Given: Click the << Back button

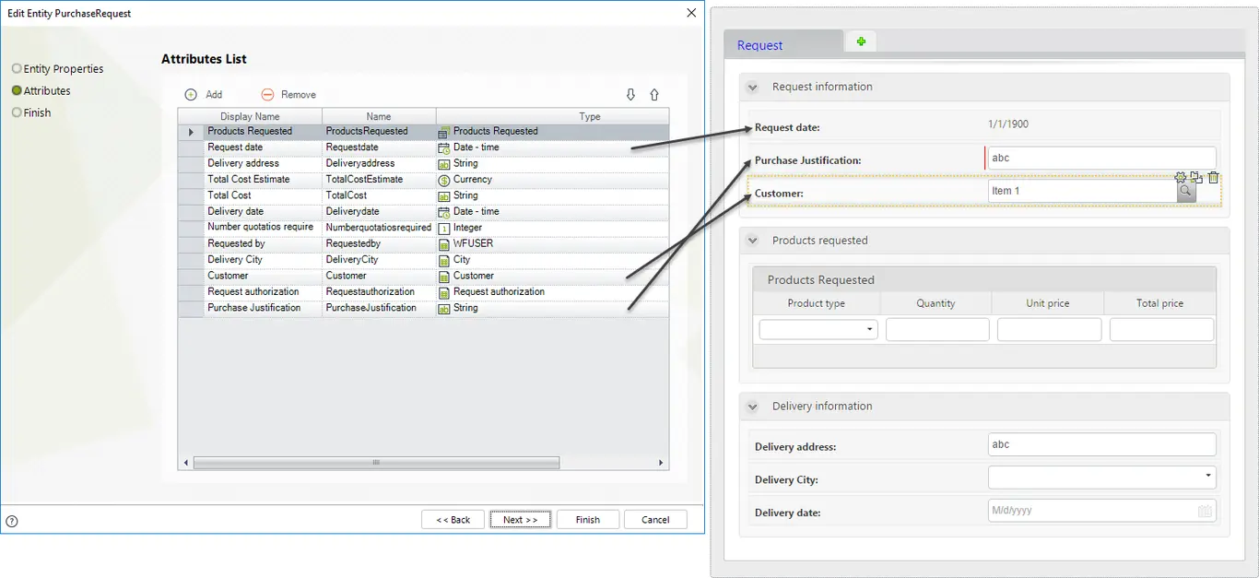Looking at the screenshot, I should 453,520.
